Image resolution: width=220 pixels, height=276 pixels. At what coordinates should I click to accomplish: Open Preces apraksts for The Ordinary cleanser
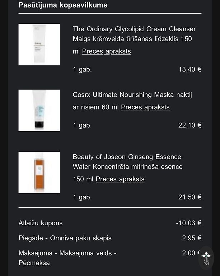point(106,51)
